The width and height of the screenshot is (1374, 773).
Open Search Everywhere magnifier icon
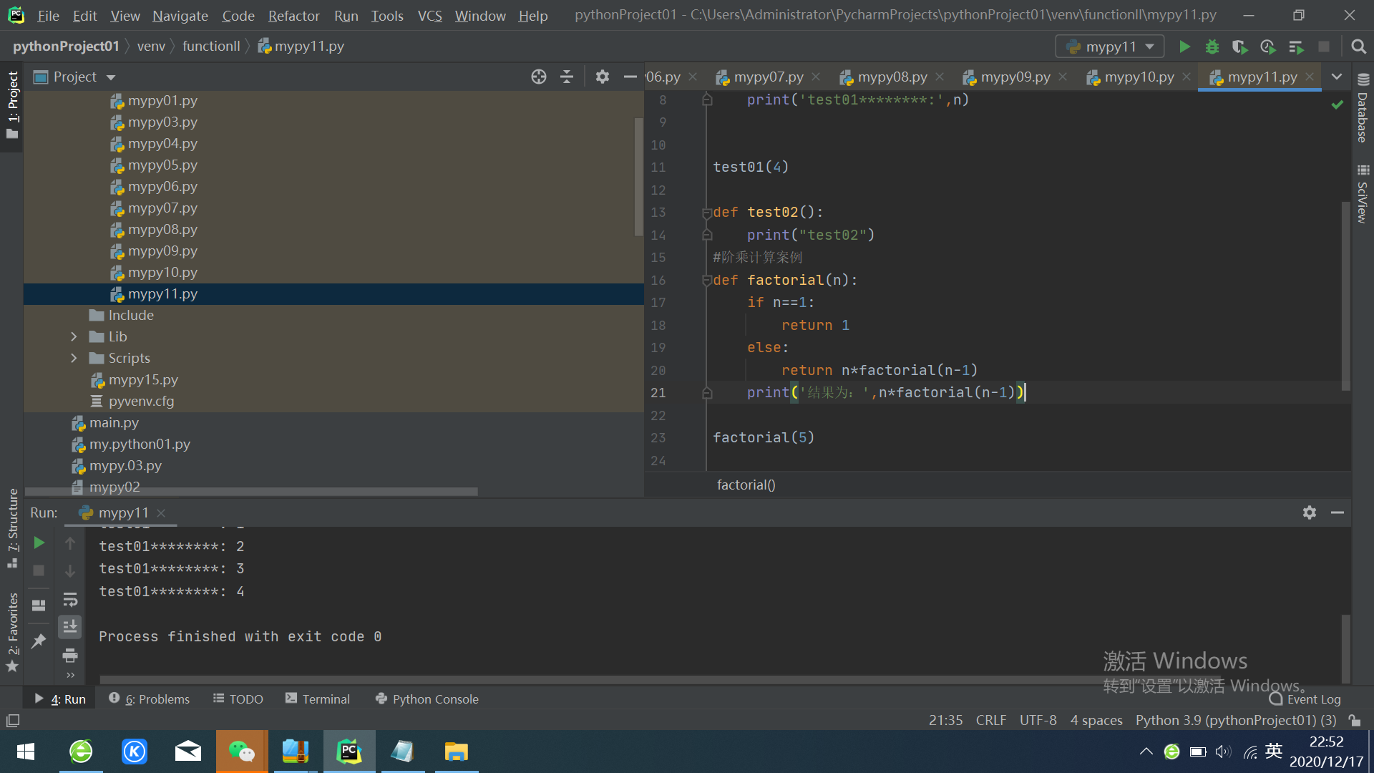(1358, 47)
